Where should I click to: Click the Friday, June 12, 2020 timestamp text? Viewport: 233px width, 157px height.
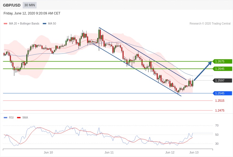point(32,13)
